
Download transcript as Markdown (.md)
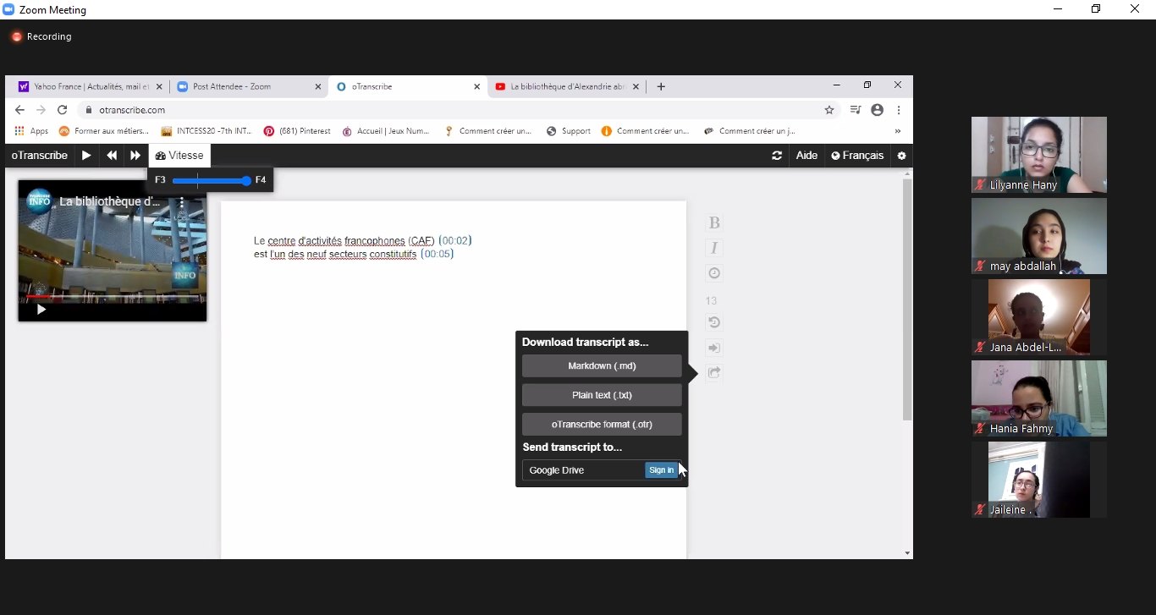[x=602, y=366]
